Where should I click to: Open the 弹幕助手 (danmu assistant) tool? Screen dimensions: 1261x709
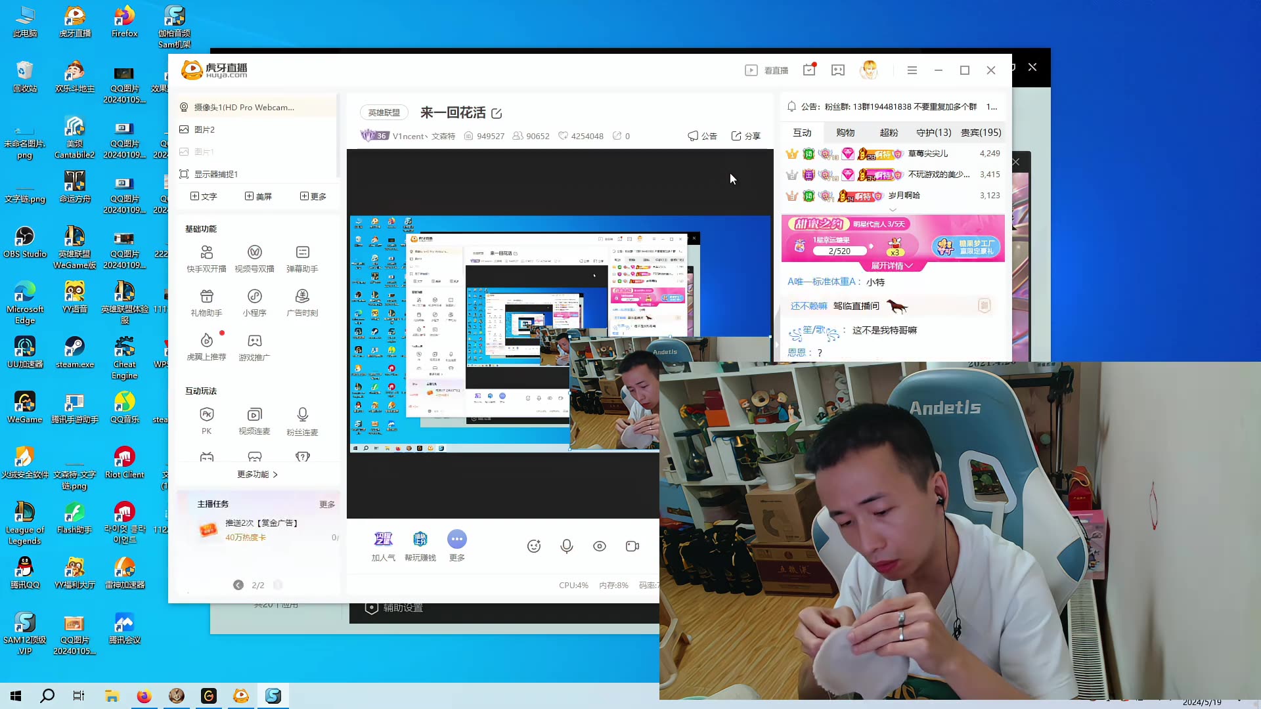[x=302, y=258]
